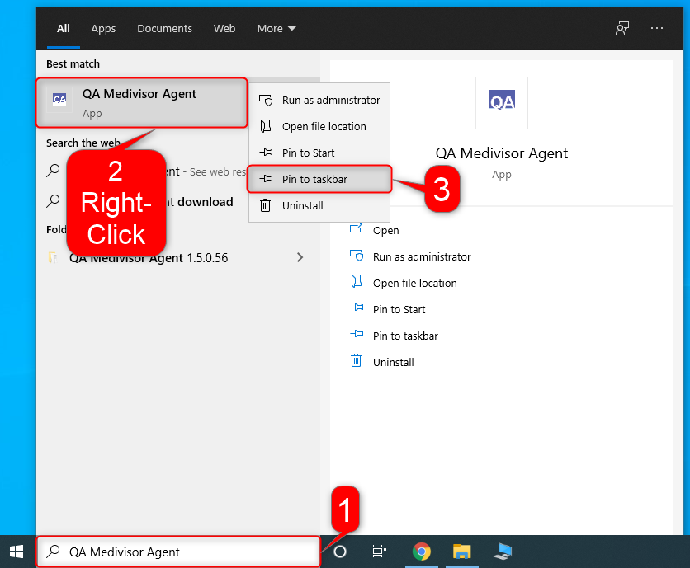This screenshot has width=690, height=568.
Task: Click QA Medivisor Agent title in preview pane
Action: tap(502, 153)
